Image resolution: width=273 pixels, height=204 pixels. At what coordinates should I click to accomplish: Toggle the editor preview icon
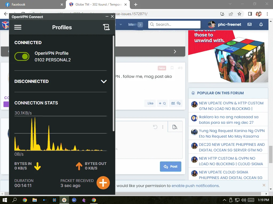(x=175, y=127)
